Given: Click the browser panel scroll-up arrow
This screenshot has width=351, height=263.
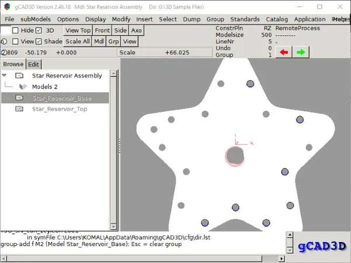Looking at the screenshot, I should pyautogui.click(x=113, y=73).
